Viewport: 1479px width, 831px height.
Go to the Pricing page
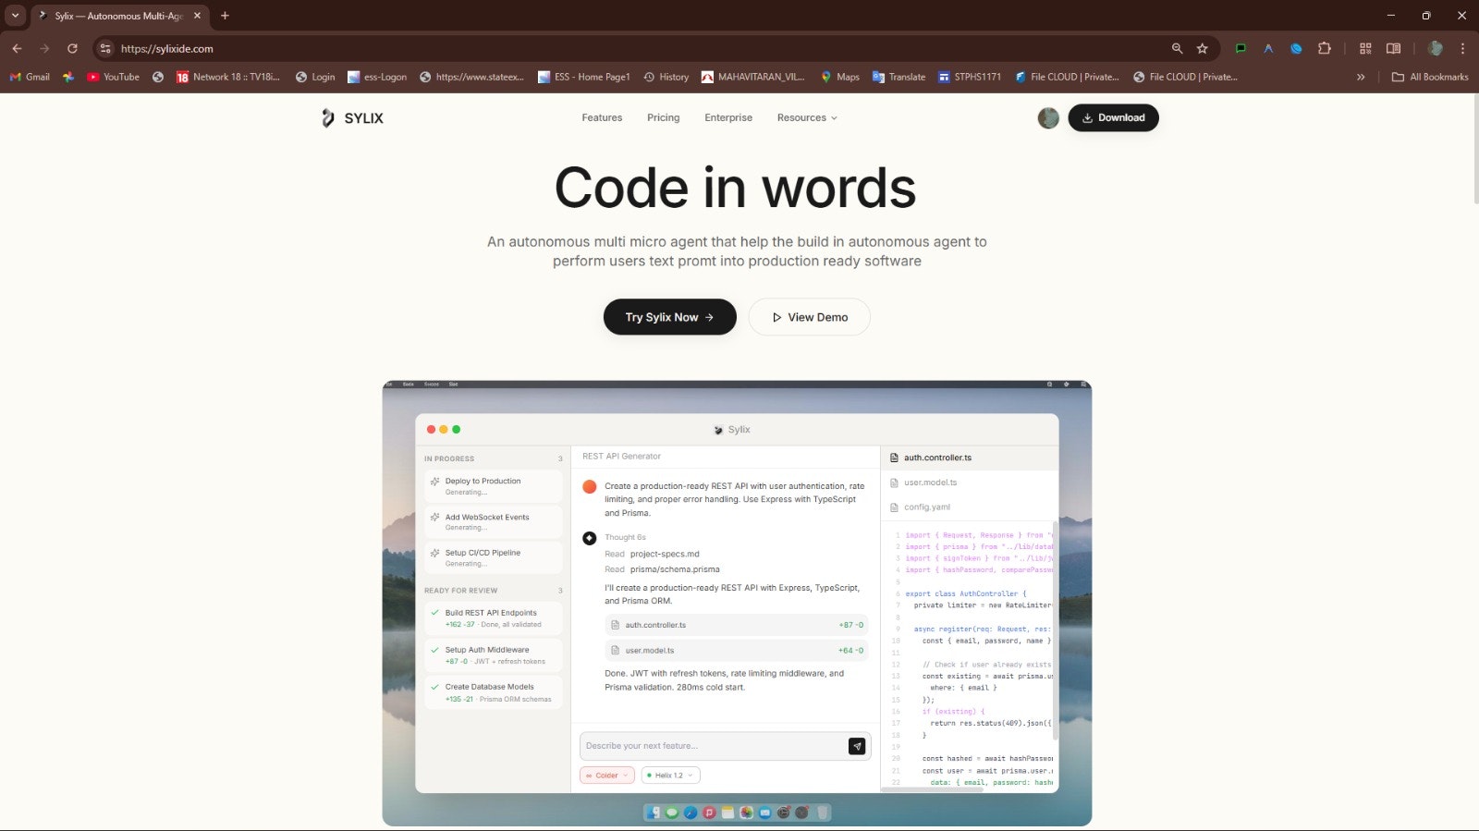pos(663,118)
